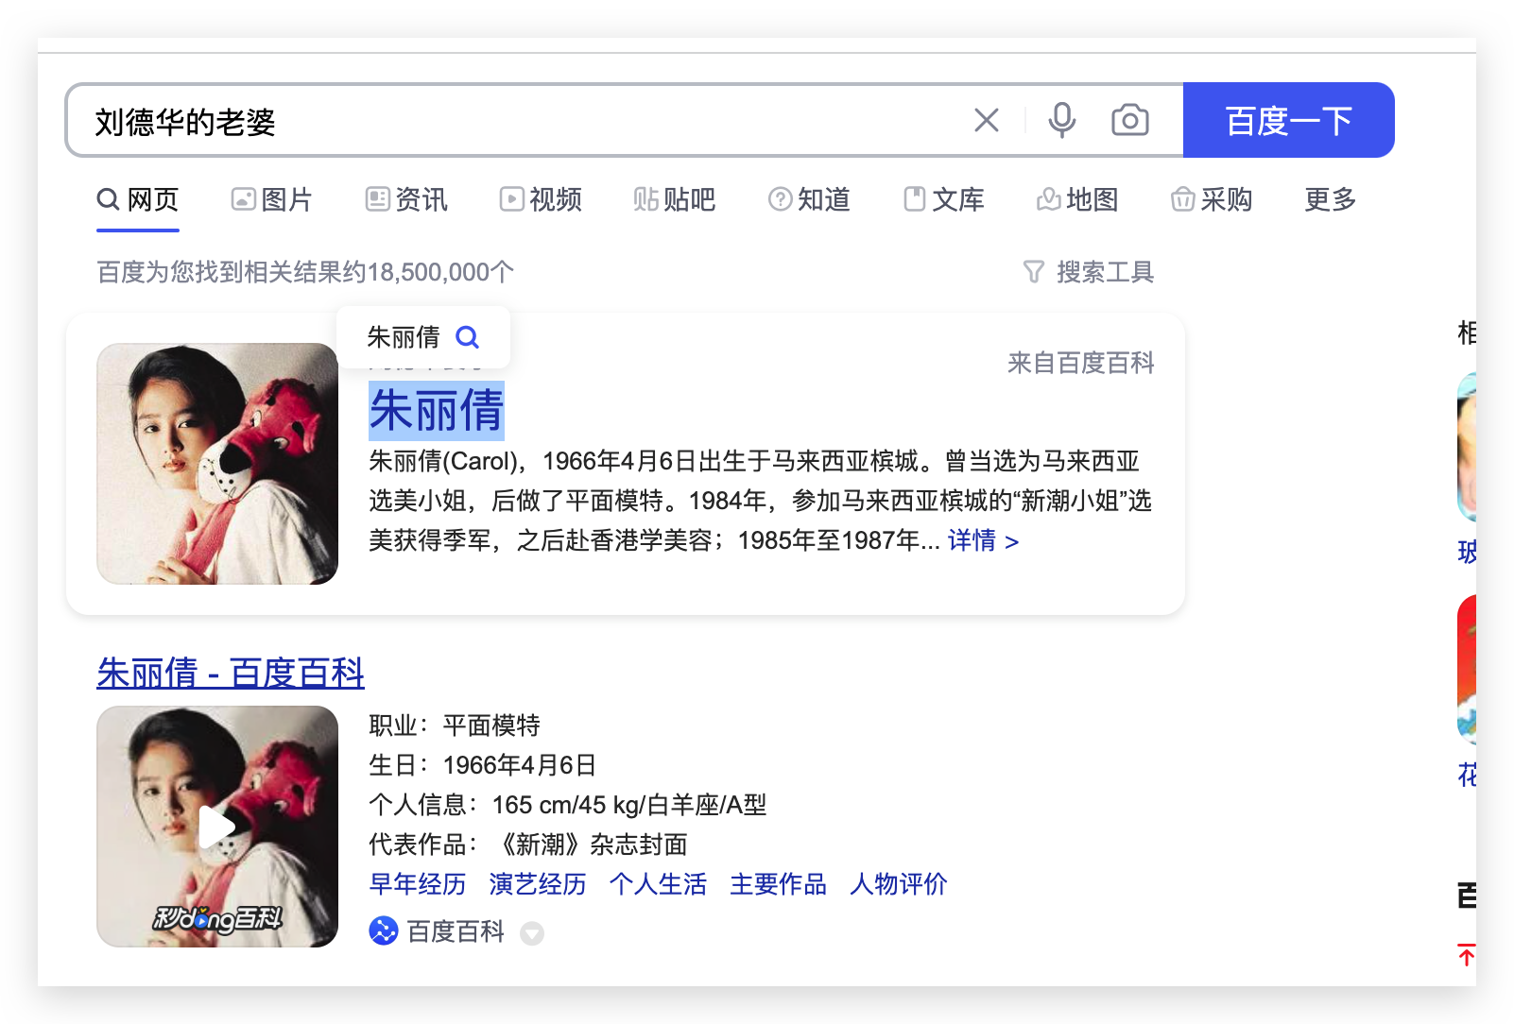Switch to the 视频 tab
This screenshot has height=1024, width=1514.
point(541,199)
